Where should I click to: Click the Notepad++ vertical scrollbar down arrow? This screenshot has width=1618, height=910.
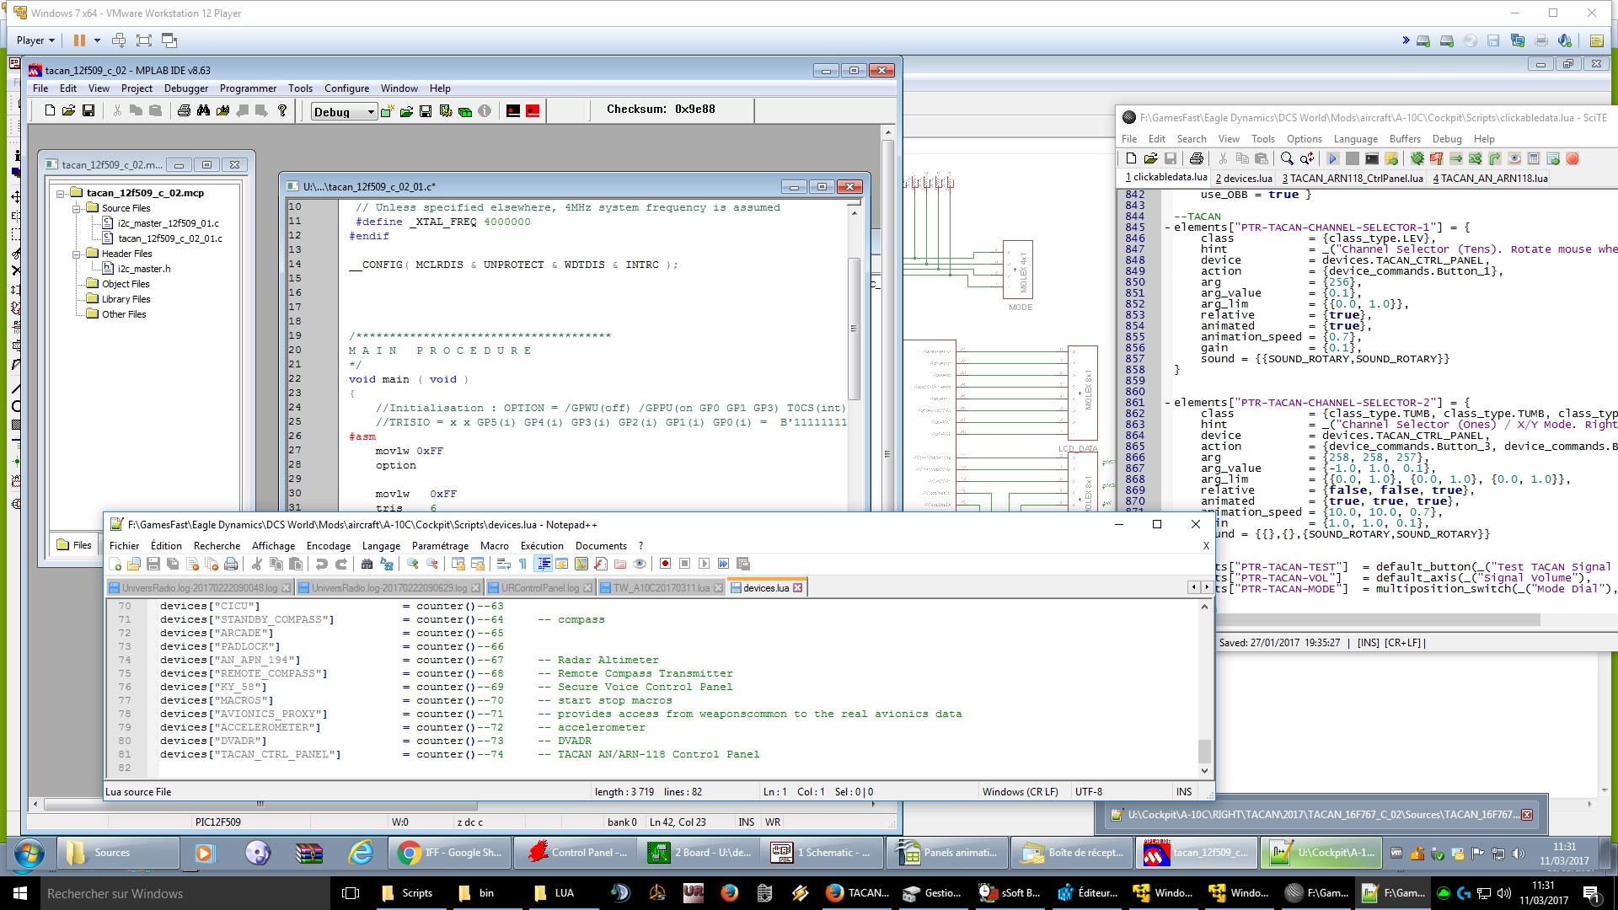(x=1204, y=770)
